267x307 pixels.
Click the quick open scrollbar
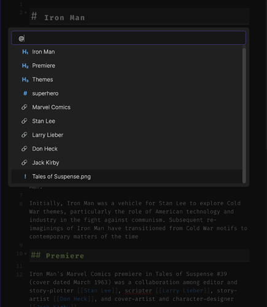(244, 116)
